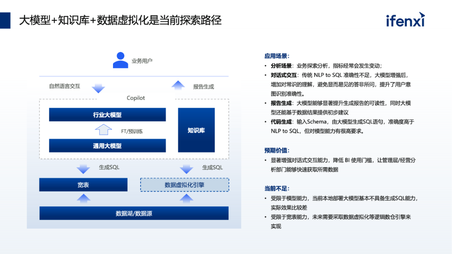Screen dimensions: 452x254
Task: Click the 生成SQL label above 宽表
Action: [x=109, y=167]
